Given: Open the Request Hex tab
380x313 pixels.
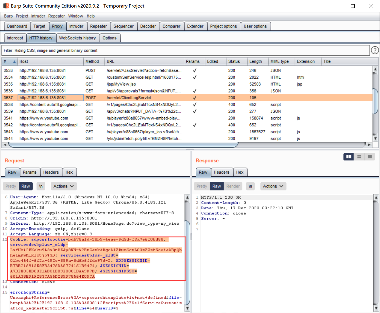Looking at the screenshot, I should 69,172.
